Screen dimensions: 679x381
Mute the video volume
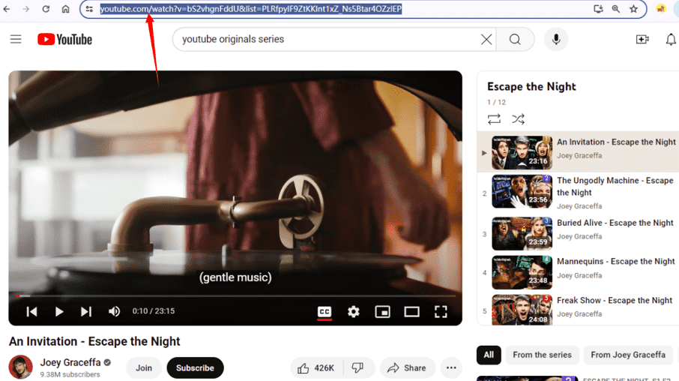[x=114, y=311]
